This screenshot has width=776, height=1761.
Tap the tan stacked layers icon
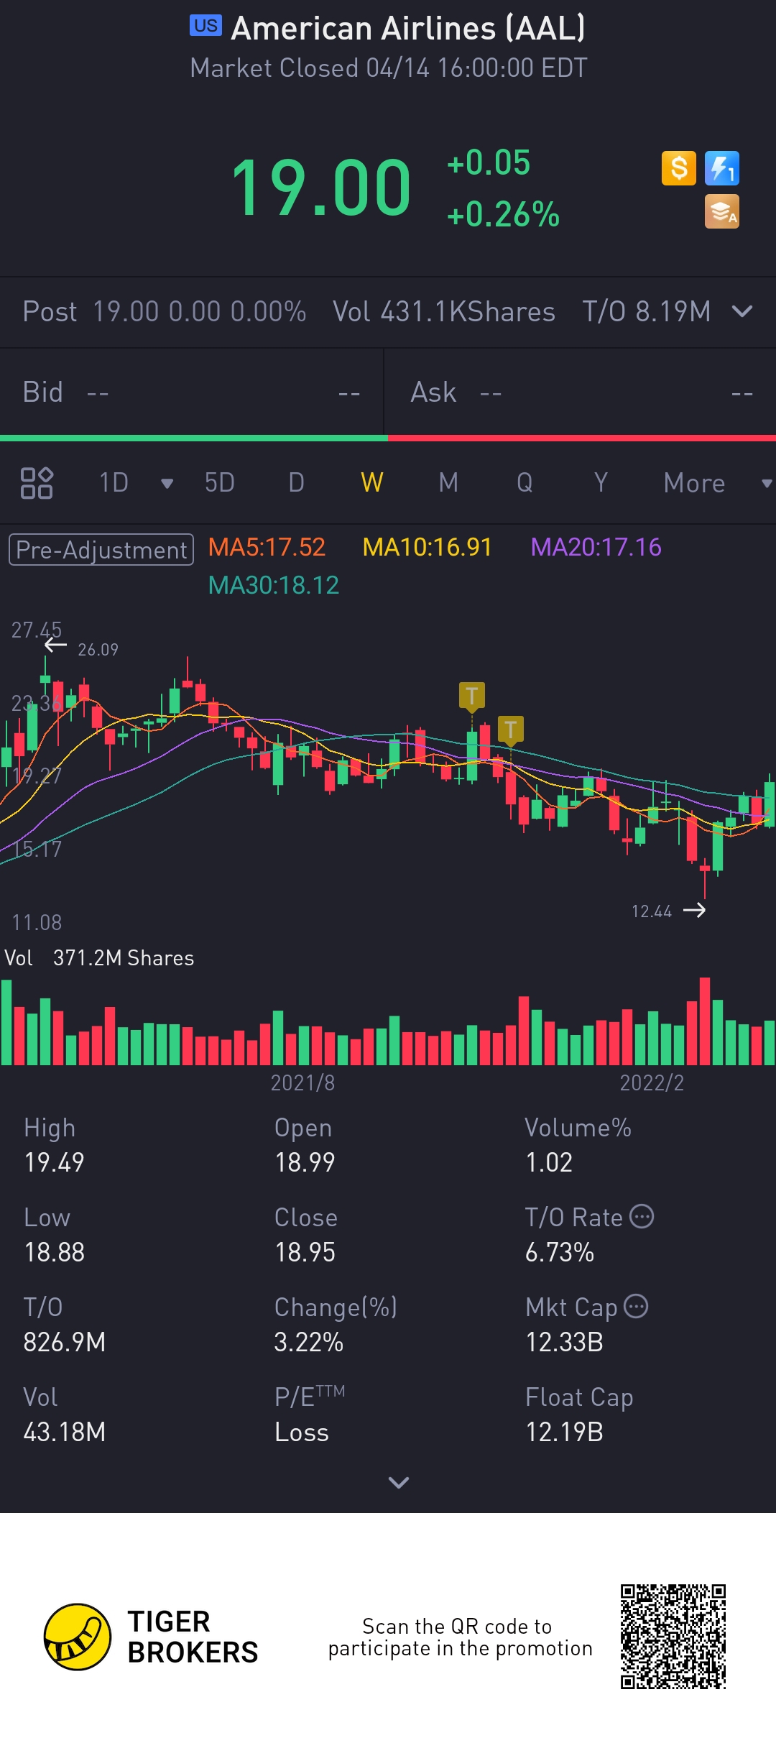pos(721,211)
